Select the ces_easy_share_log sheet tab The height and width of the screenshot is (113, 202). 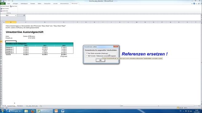click(32, 106)
